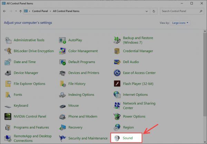207x144 pixels.
Task: Click the Ease of Access Center icon
Action: click(x=117, y=73)
